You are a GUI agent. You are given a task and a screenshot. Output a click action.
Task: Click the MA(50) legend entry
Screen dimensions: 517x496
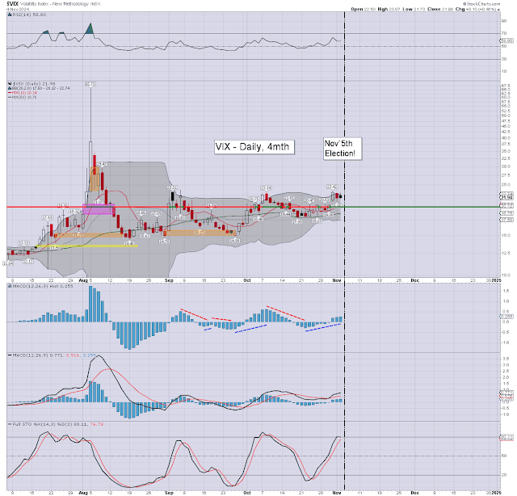(x=23, y=98)
